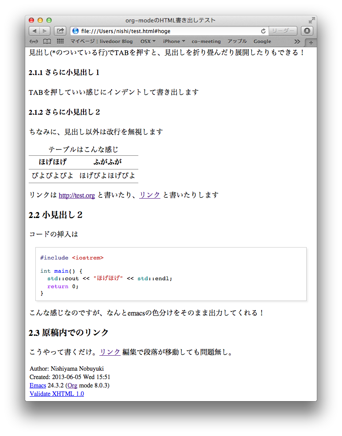This screenshot has width=342, height=436.
Task: Click the paragraph コードの挿入は
Action: point(54,234)
